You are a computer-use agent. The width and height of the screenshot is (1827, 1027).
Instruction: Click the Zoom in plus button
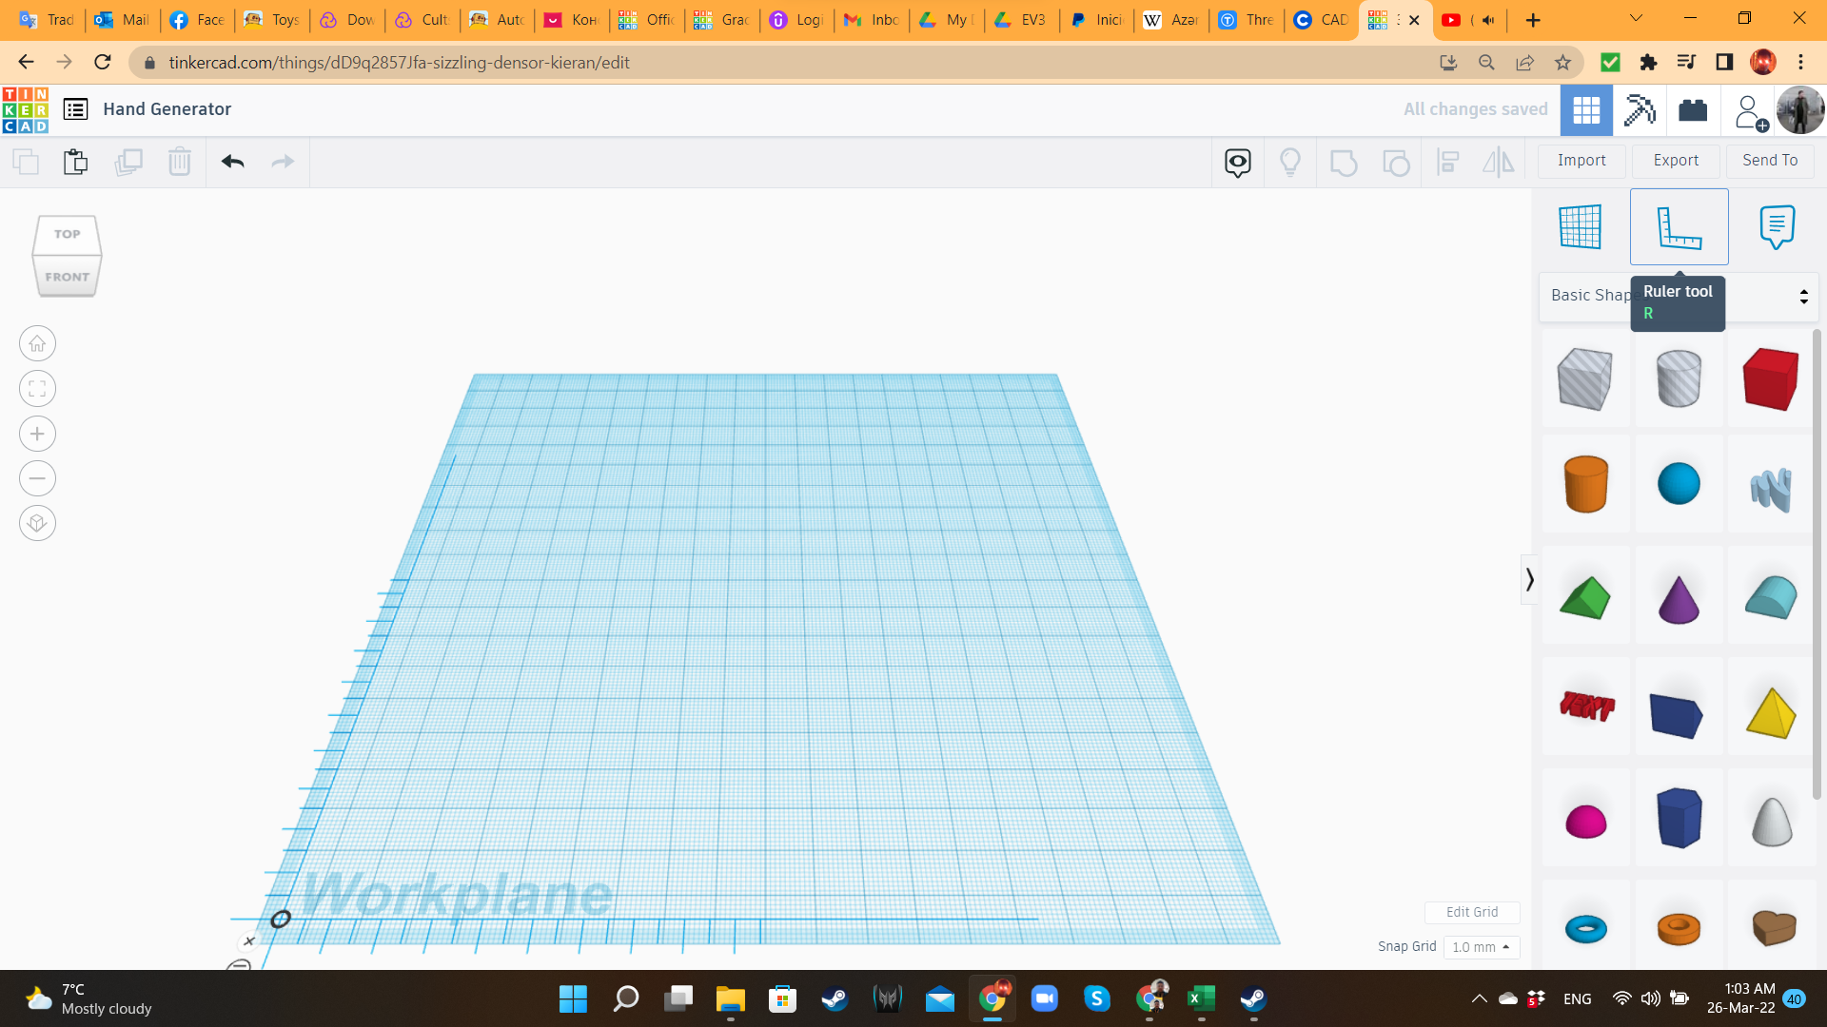click(37, 435)
